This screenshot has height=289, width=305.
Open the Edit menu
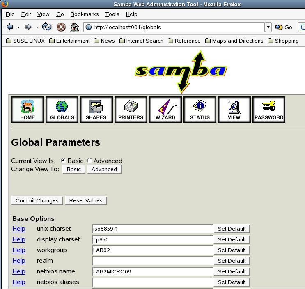[x=26, y=14]
